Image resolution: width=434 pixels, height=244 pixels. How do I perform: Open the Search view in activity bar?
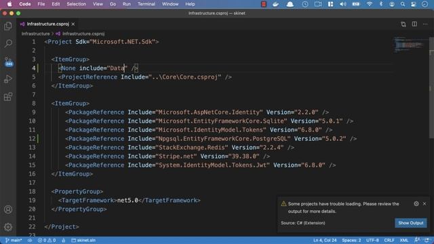8,43
